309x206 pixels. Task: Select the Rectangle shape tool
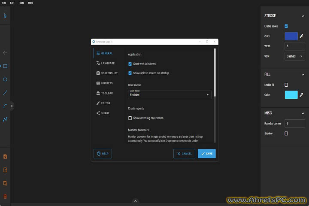point(5,66)
